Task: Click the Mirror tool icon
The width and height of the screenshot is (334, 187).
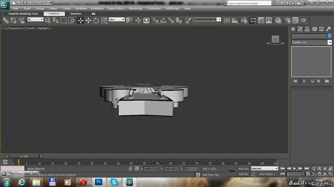Action: tap(227, 20)
